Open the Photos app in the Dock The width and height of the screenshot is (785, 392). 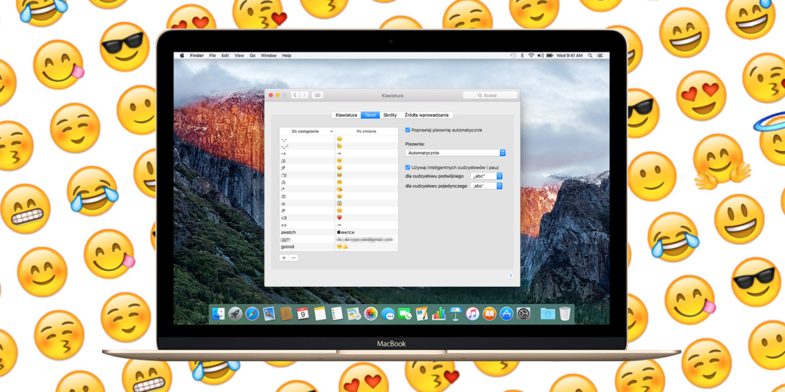[370, 314]
